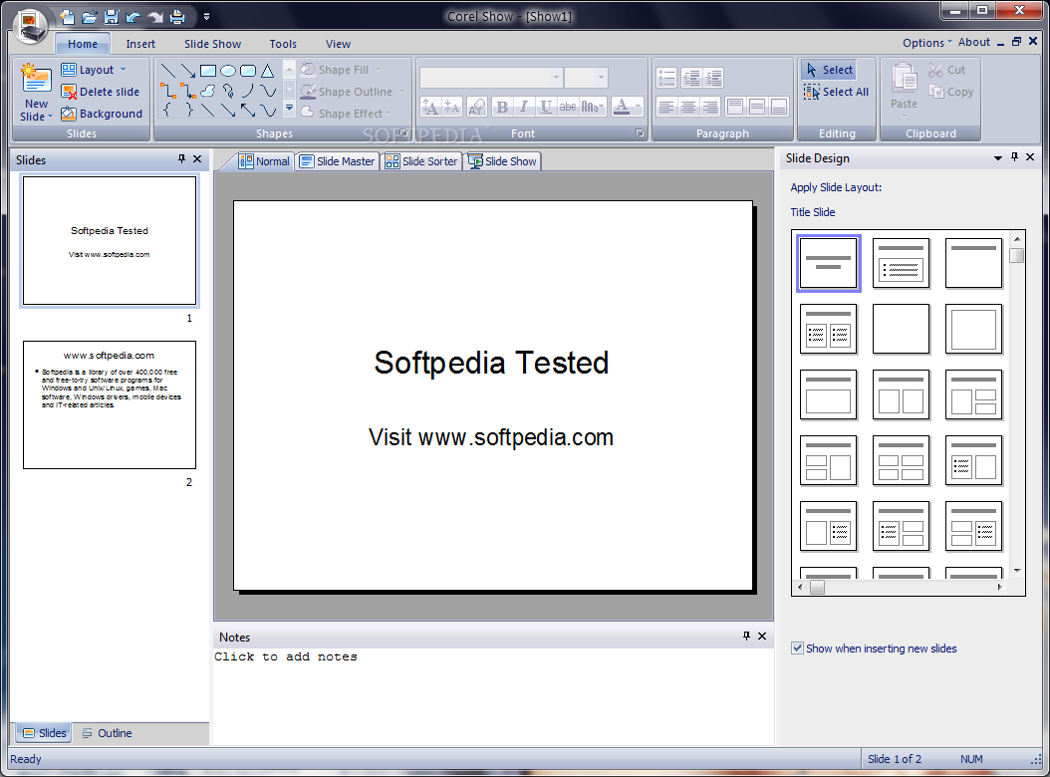Toggle Center paragraph alignment
The width and height of the screenshot is (1050, 777).
(687, 108)
